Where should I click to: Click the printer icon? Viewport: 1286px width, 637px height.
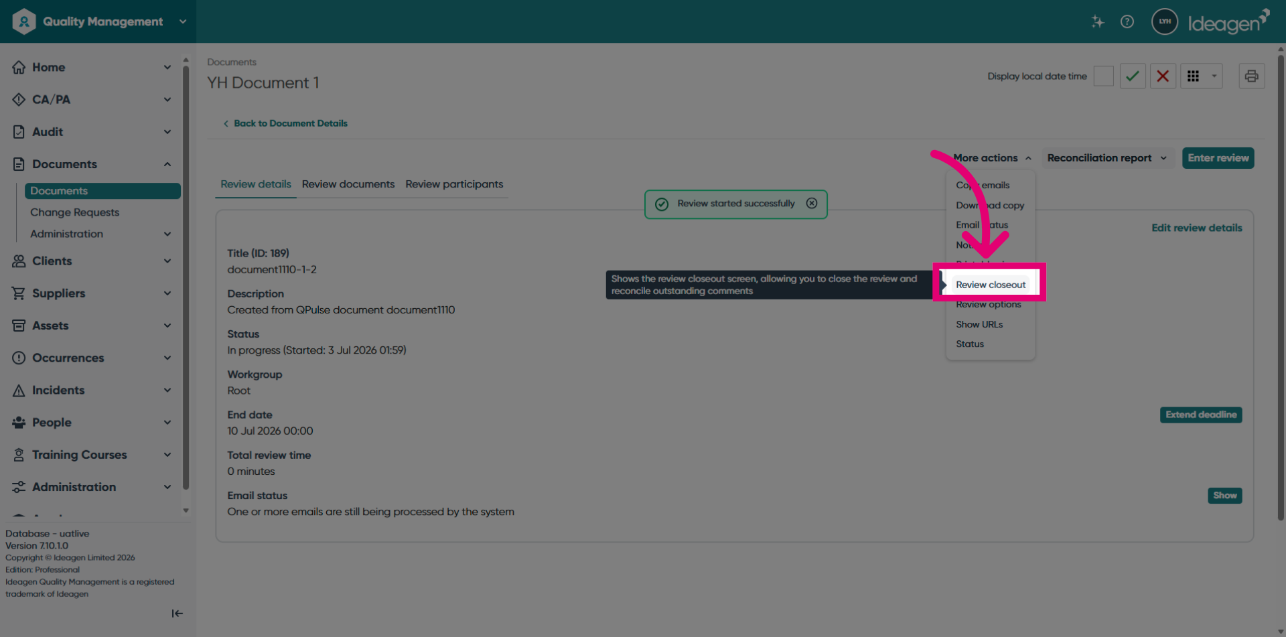[x=1251, y=76]
